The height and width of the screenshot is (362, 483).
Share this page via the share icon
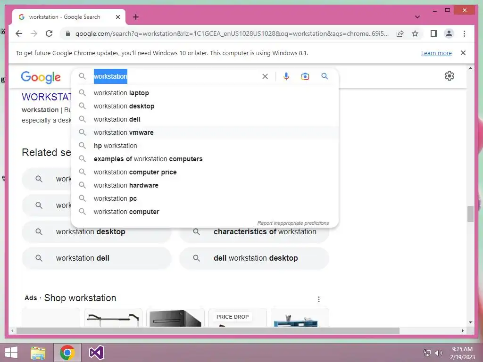click(400, 33)
